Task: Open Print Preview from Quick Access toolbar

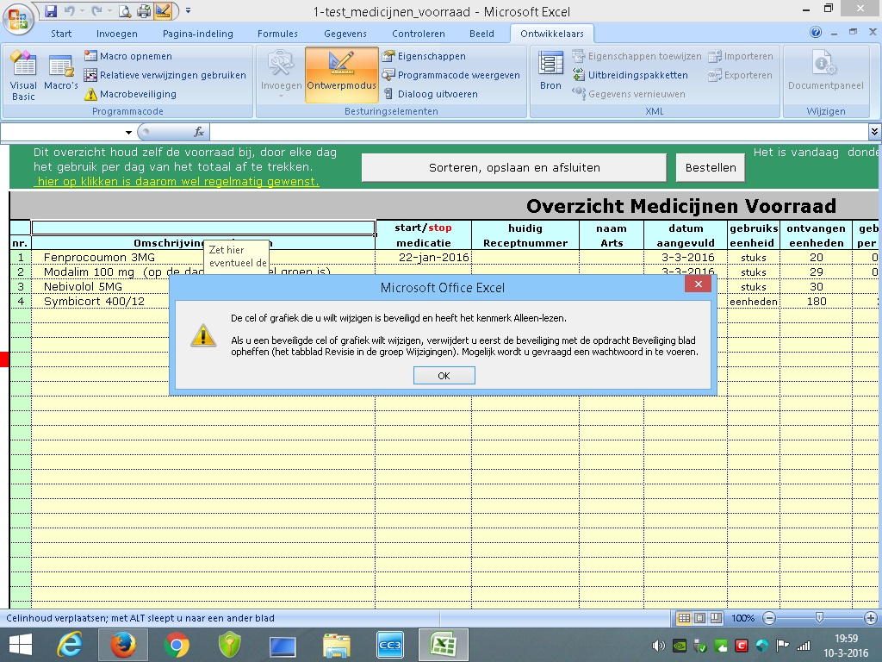Action: tap(125, 10)
